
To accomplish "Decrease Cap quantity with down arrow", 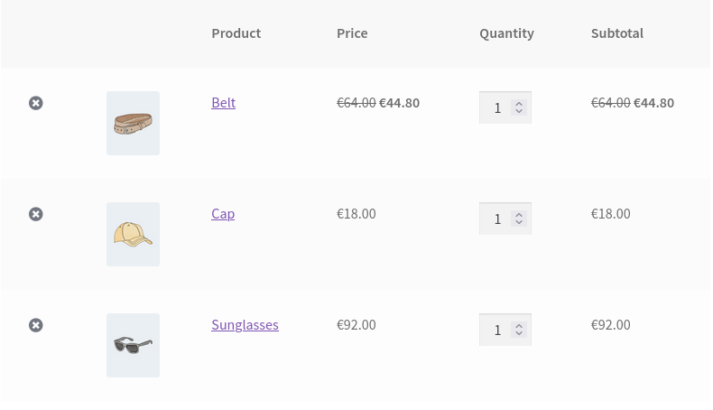I will [519, 222].
